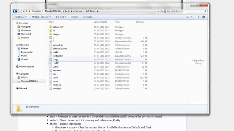Sort by the Ændringsdato column header
This screenshot has height=131, width=234.
101,22
